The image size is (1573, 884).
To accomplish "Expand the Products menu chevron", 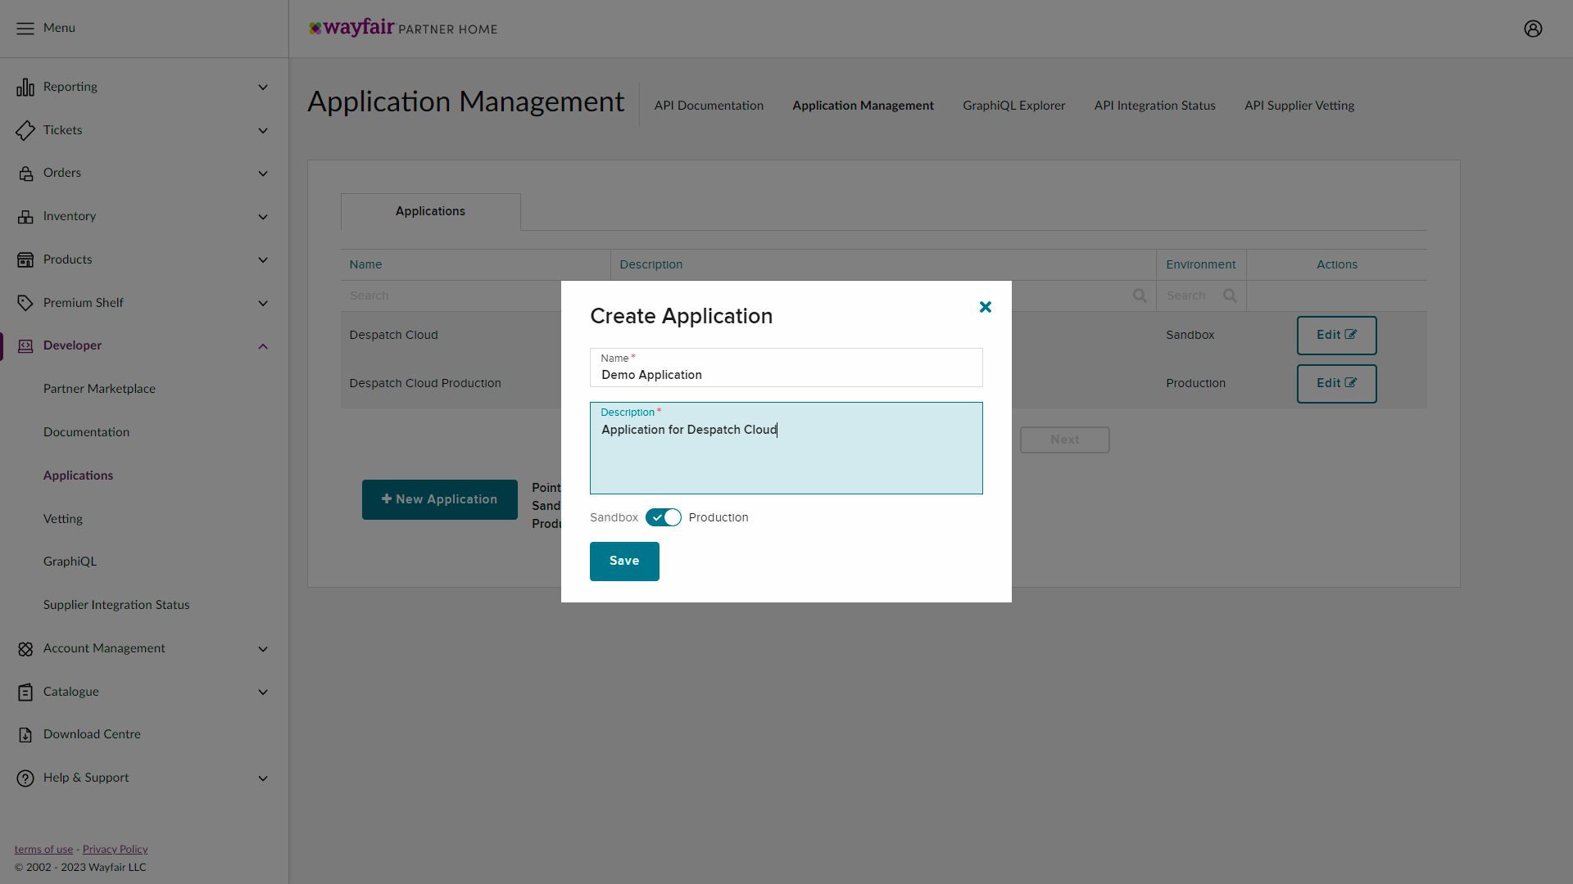I will (x=263, y=260).
